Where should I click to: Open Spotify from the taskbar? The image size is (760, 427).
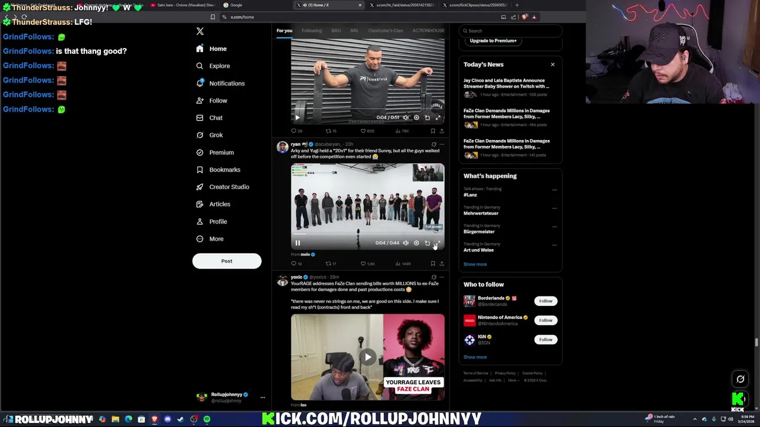207,419
